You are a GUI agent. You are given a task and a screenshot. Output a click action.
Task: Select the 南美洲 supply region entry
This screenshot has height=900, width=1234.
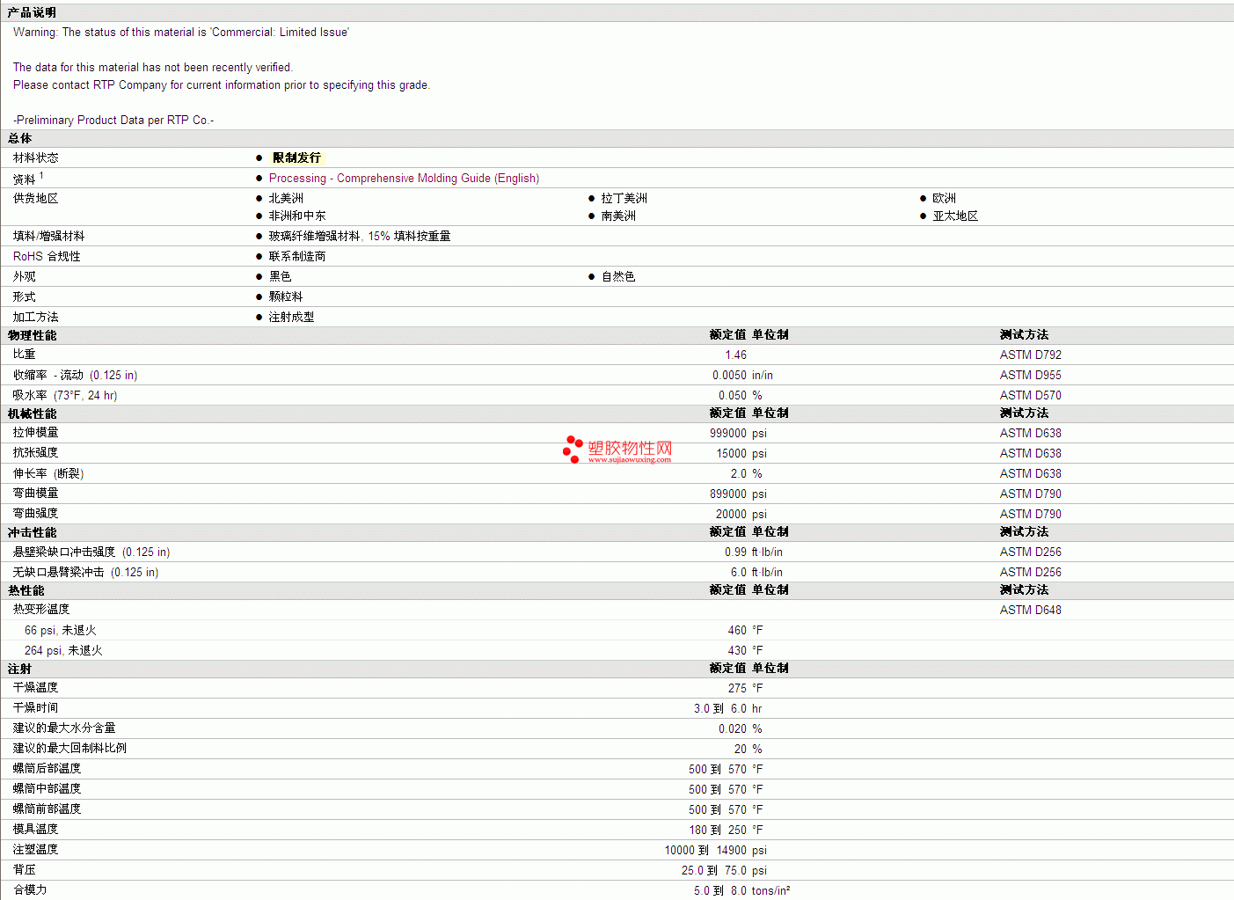click(x=618, y=216)
